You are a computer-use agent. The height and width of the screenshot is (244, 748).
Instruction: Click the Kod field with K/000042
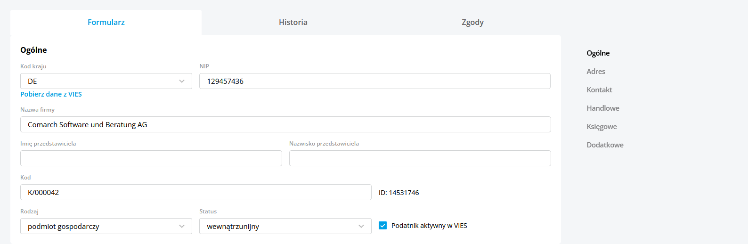tap(196, 192)
